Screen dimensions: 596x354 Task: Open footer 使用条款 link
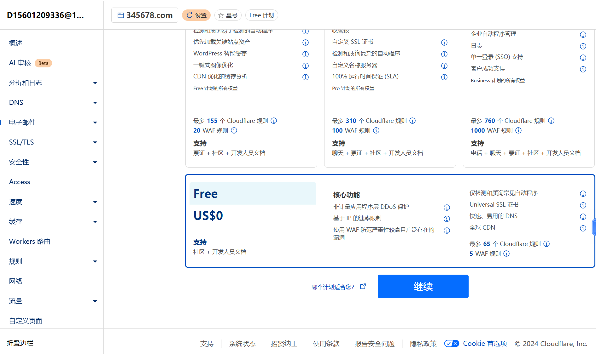[326, 344]
